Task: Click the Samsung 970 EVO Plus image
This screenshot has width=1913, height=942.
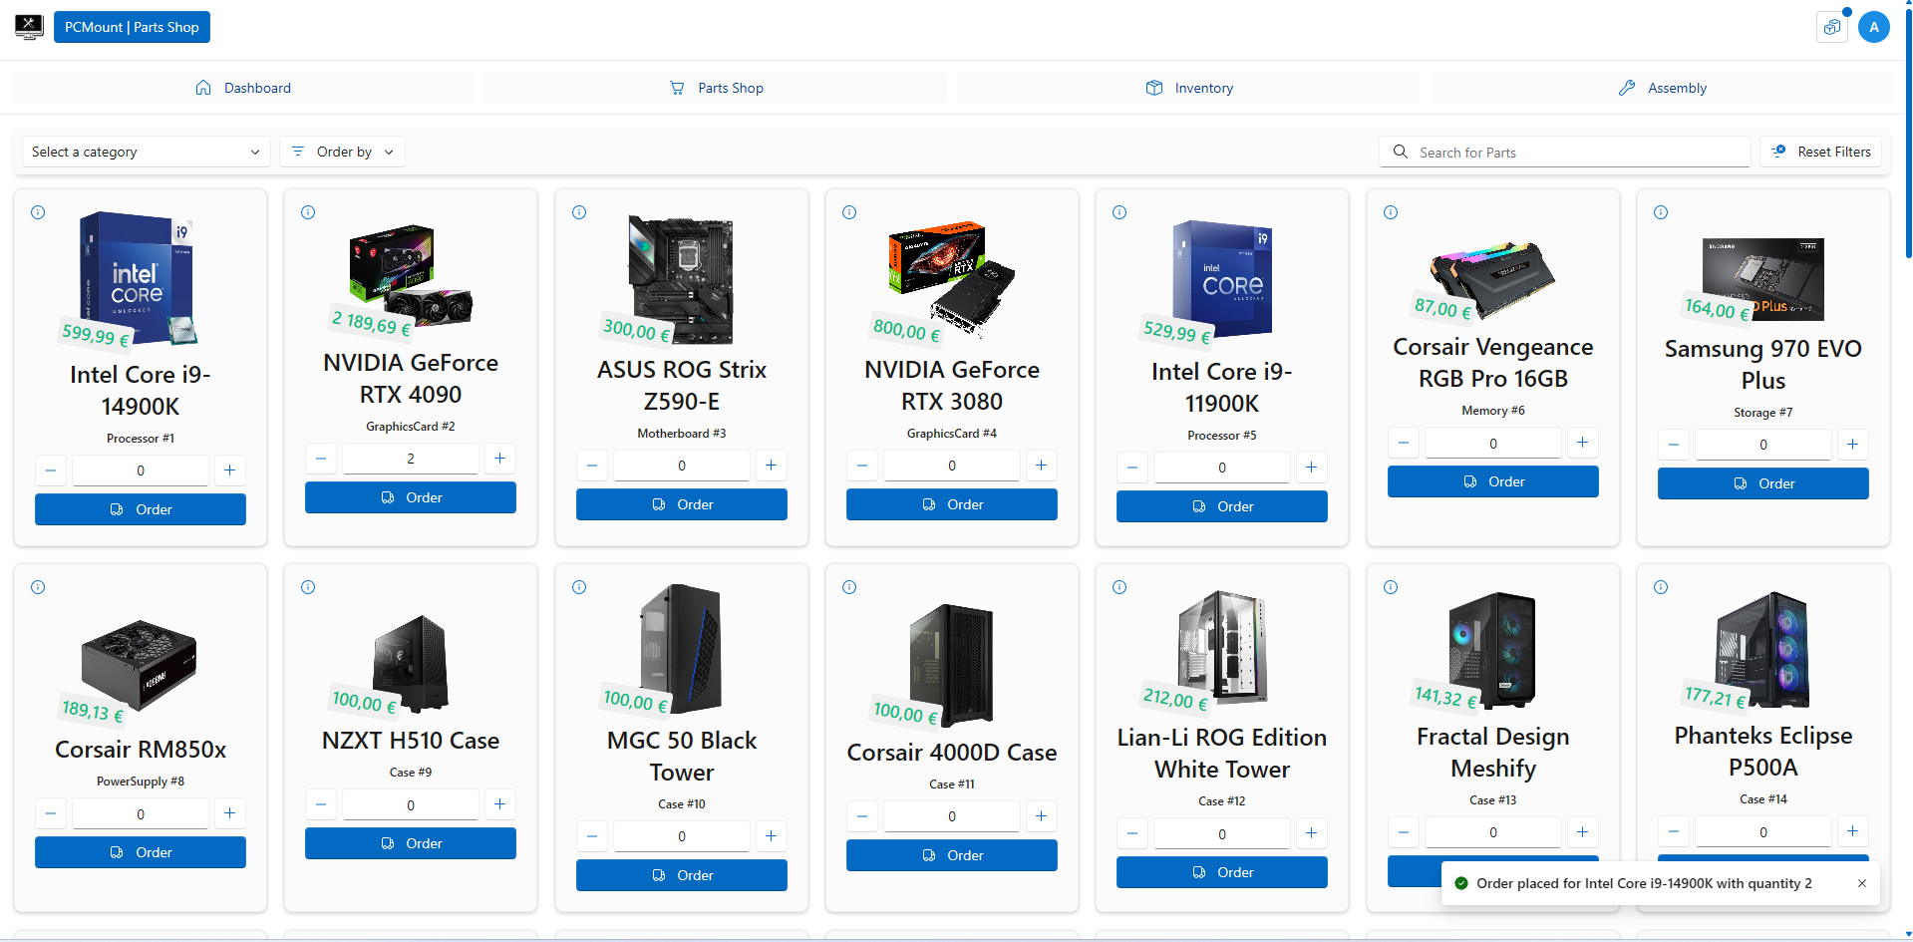Action: tap(1763, 279)
